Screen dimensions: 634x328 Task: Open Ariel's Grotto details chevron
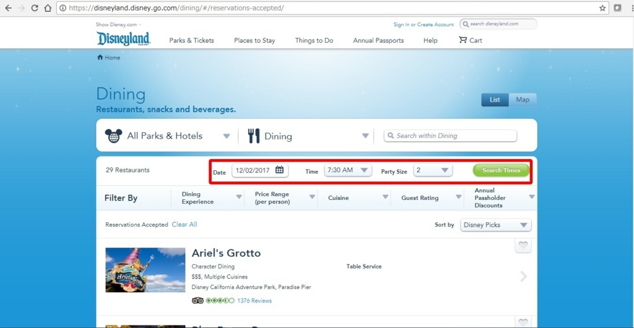coord(524,276)
